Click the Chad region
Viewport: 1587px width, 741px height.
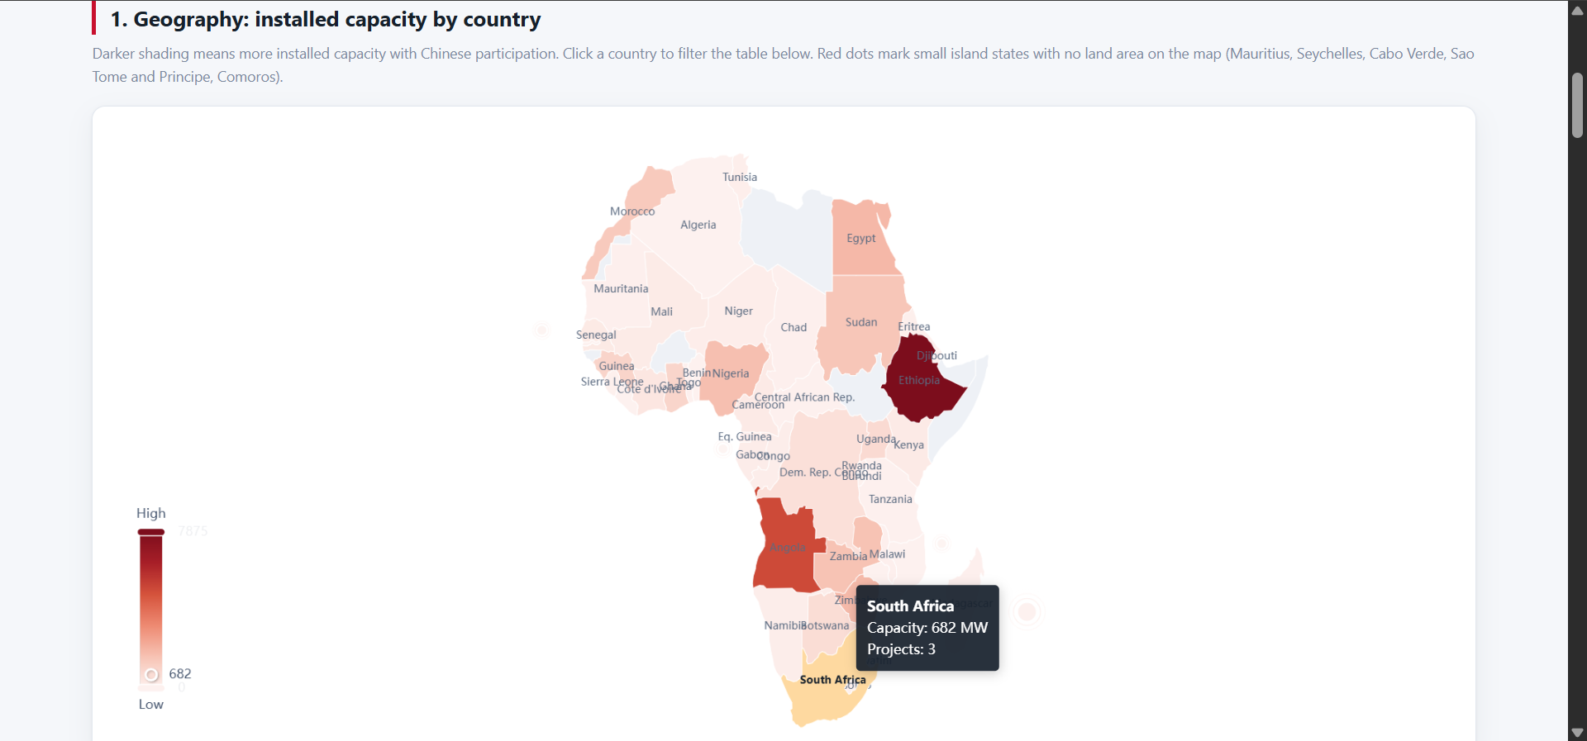pos(793,327)
